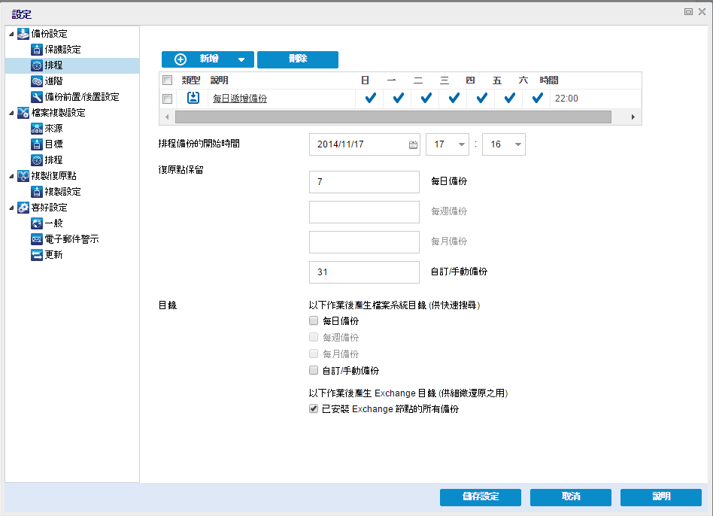The image size is (713, 516).
Task: Select 更新 in the settings tree
Action: (x=53, y=254)
